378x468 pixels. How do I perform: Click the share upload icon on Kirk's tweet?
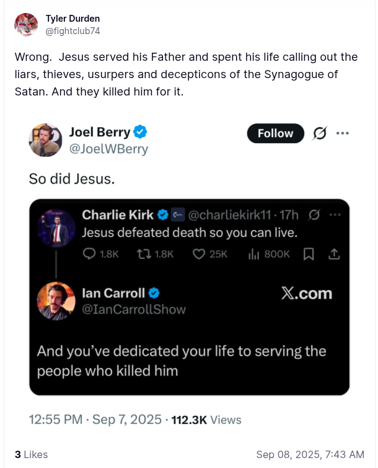click(333, 254)
